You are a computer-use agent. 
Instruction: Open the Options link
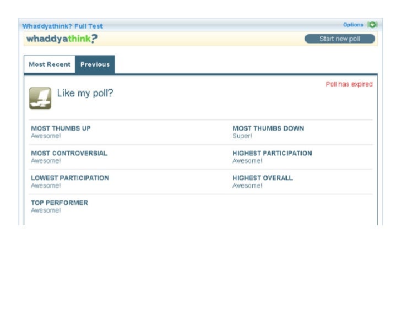pyautogui.click(x=353, y=25)
